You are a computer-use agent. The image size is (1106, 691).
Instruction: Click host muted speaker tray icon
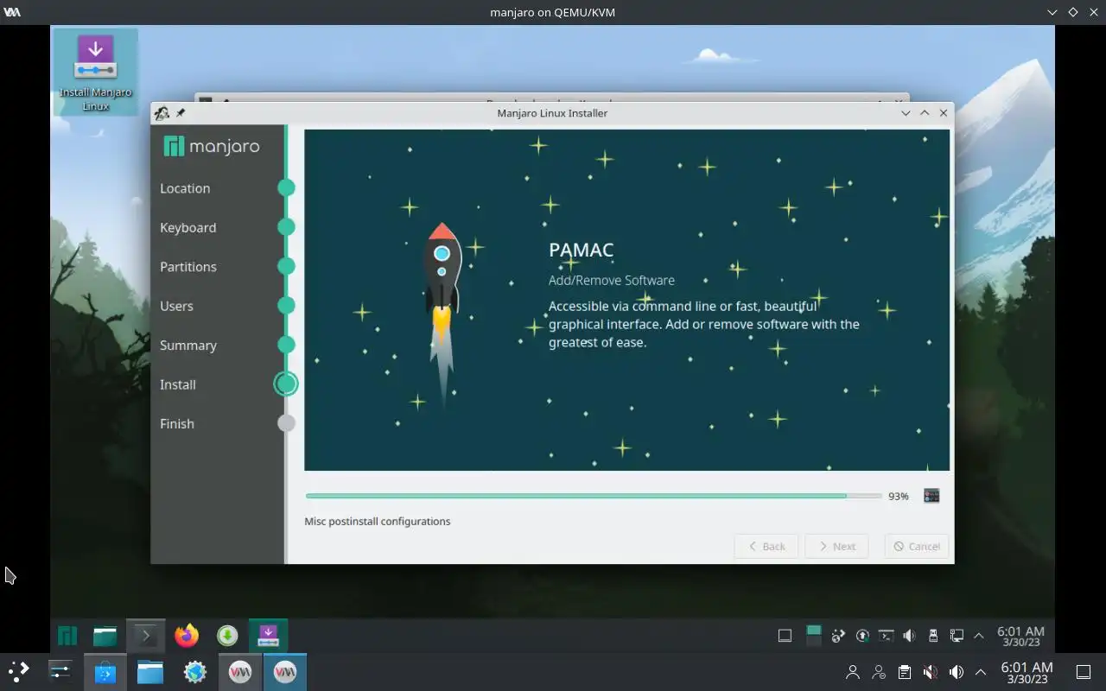(930, 672)
